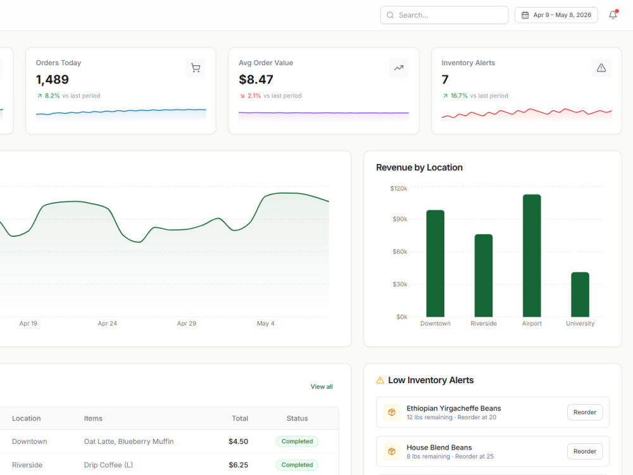The image size is (633, 475).
Task: Select the University revenue bar
Action: tap(580, 294)
